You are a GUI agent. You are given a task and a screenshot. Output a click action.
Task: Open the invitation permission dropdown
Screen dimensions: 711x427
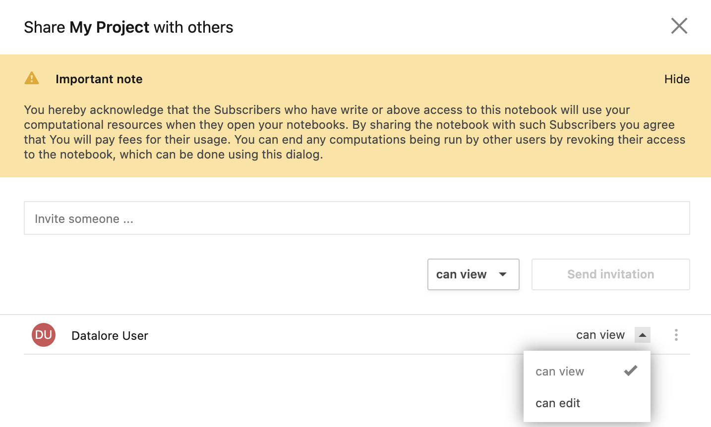(473, 274)
